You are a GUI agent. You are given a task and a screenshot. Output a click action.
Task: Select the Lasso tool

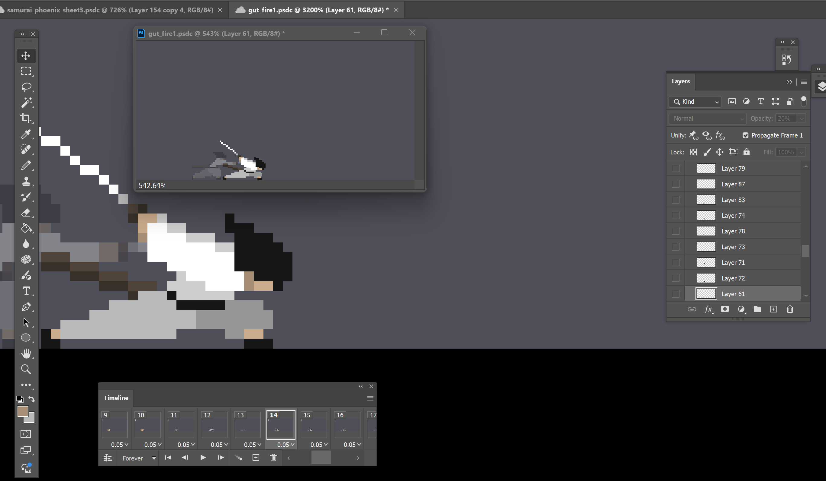(26, 87)
